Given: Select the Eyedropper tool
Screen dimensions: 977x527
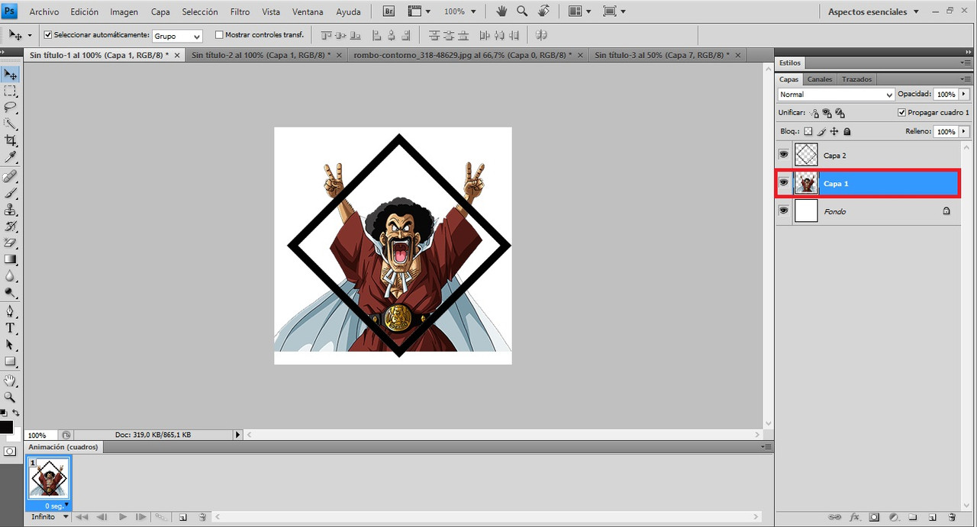Looking at the screenshot, I should pyautogui.click(x=11, y=158).
